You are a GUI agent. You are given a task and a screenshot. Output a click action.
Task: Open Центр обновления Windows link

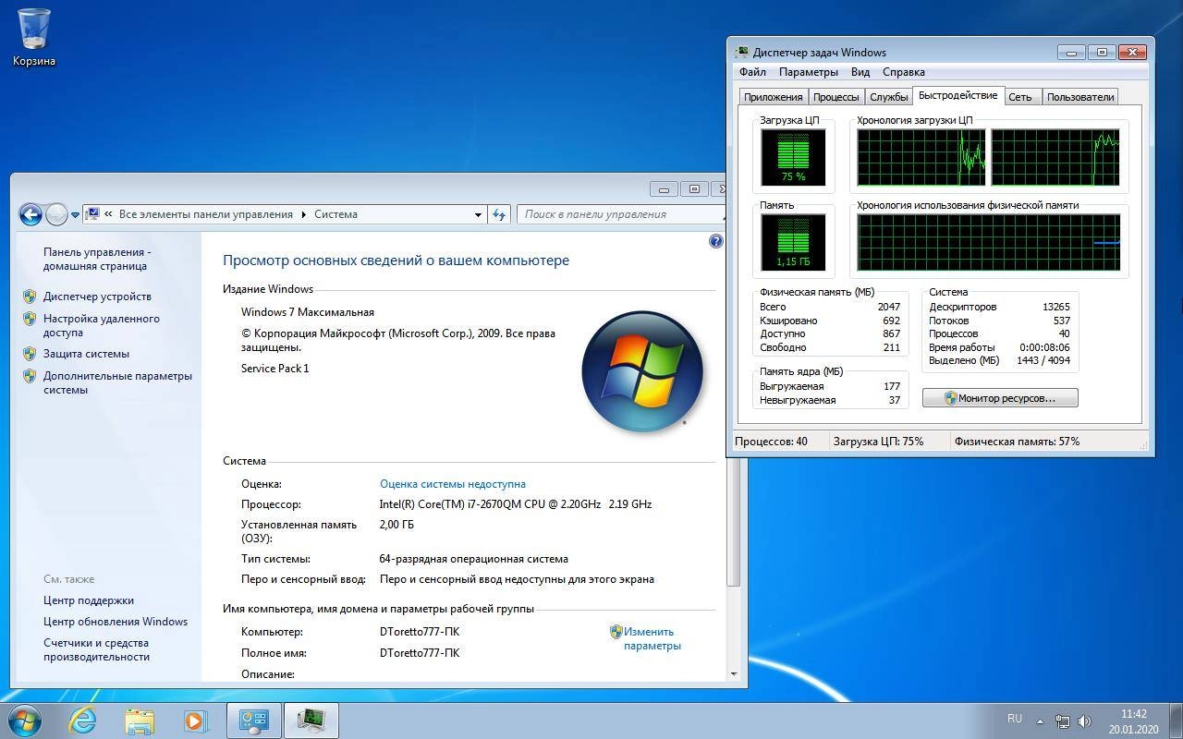click(116, 622)
